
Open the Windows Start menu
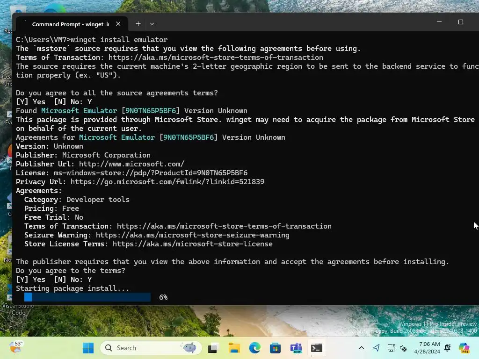88,348
